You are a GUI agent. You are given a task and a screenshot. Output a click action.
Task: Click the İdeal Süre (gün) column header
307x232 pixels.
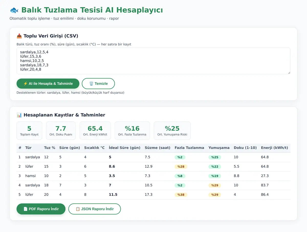(x=125, y=148)
